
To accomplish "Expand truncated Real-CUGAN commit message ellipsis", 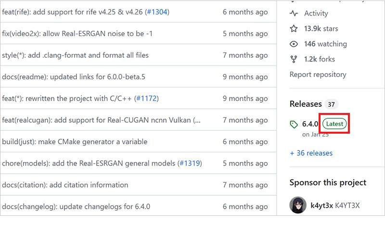I will point(197,121).
